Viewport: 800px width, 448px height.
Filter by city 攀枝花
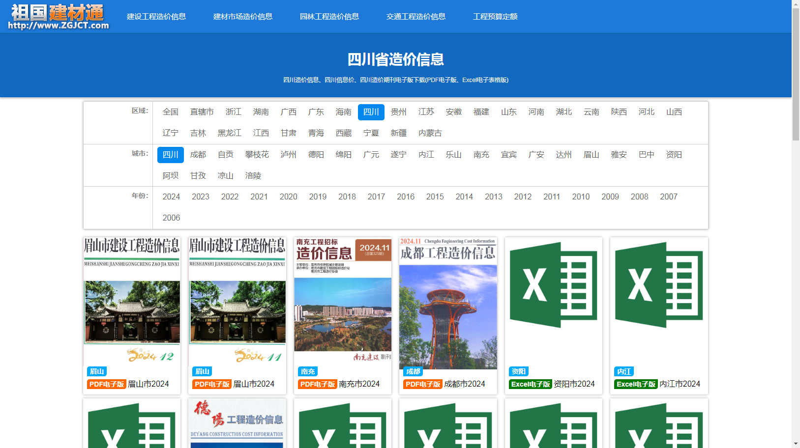point(257,155)
